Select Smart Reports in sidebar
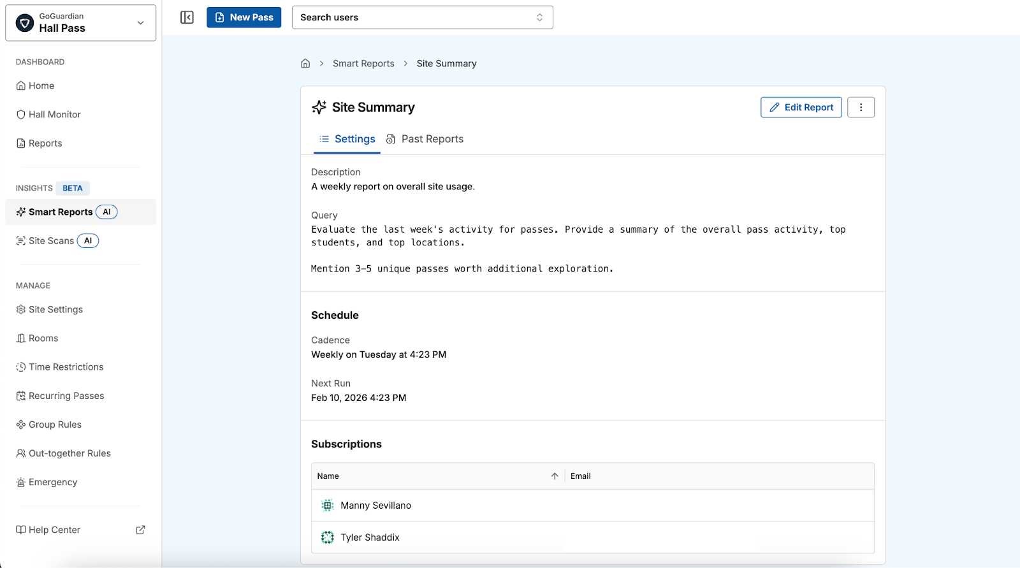 (81, 212)
